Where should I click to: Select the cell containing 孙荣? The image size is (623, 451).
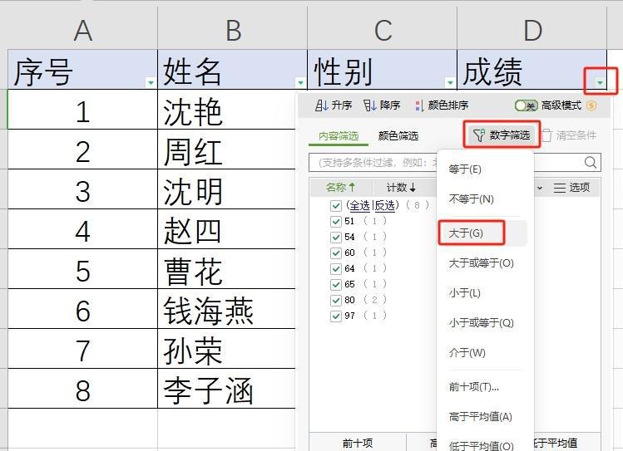[226, 349]
